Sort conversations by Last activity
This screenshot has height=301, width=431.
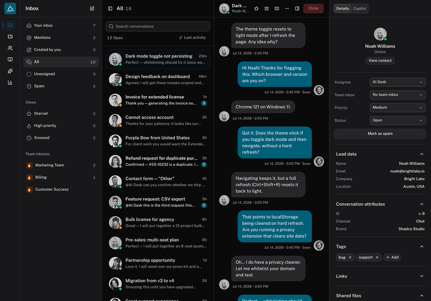[192, 38]
